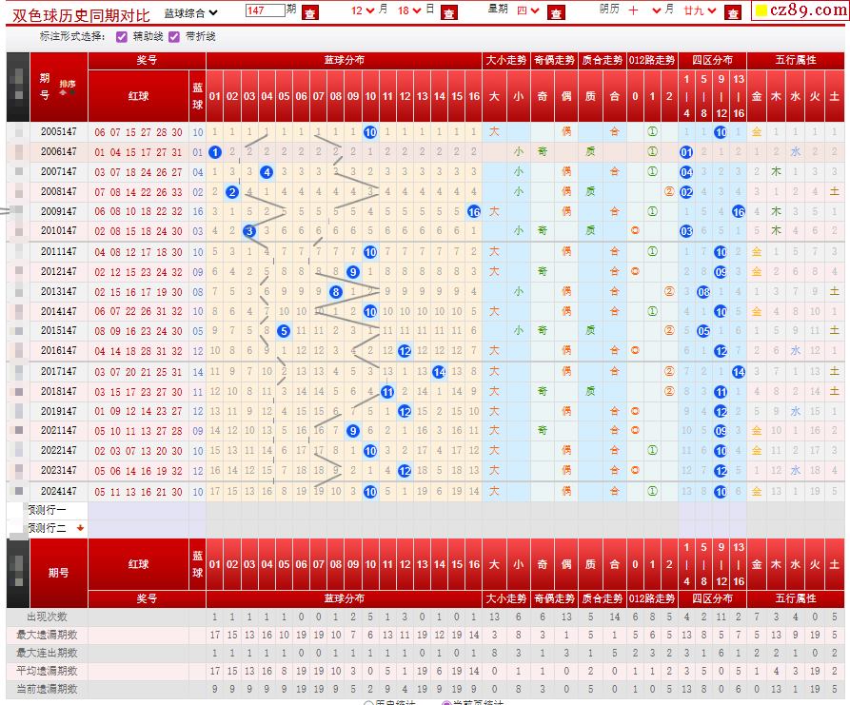
Task: Open the 蓝球综合 chart type dropdown
Action: (x=190, y=12)
